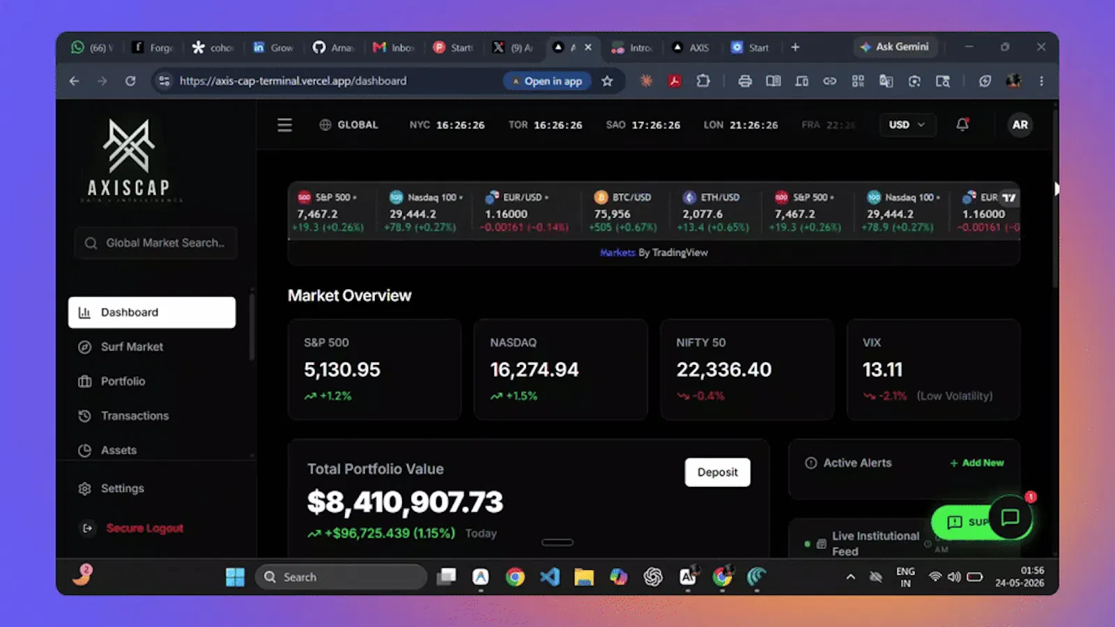
Task: Open Transactions from the sidebar
Action: (152, 416)
